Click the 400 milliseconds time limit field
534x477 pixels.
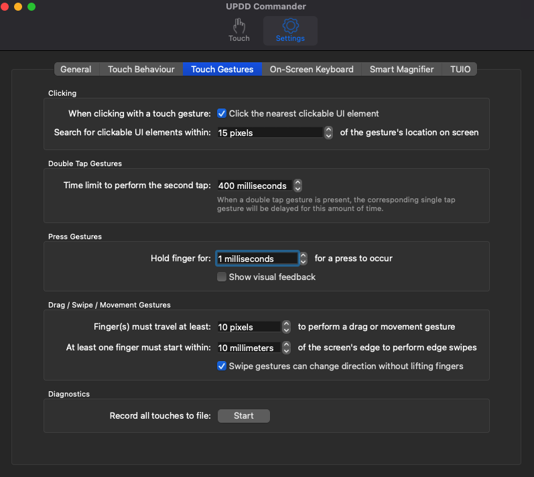tap(255, 186)
